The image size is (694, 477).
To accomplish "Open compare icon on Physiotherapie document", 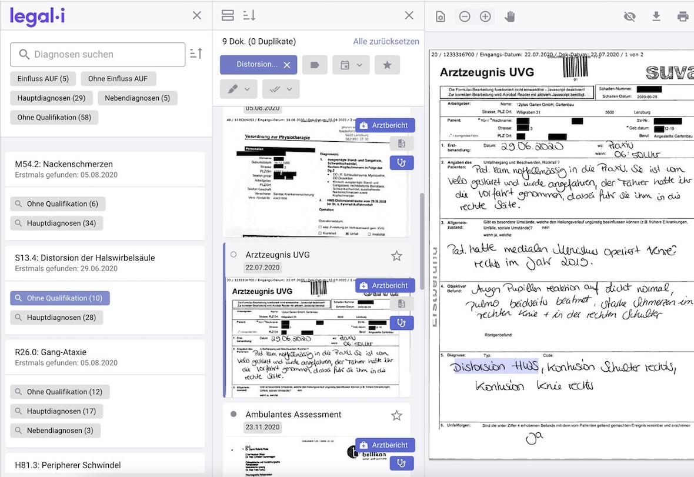I will coord(402,144).
